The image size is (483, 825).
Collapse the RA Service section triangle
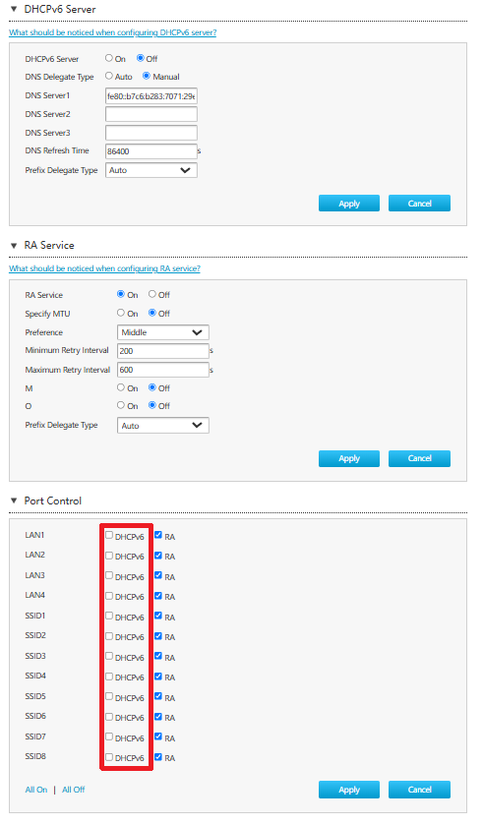(x=14, y=246)
